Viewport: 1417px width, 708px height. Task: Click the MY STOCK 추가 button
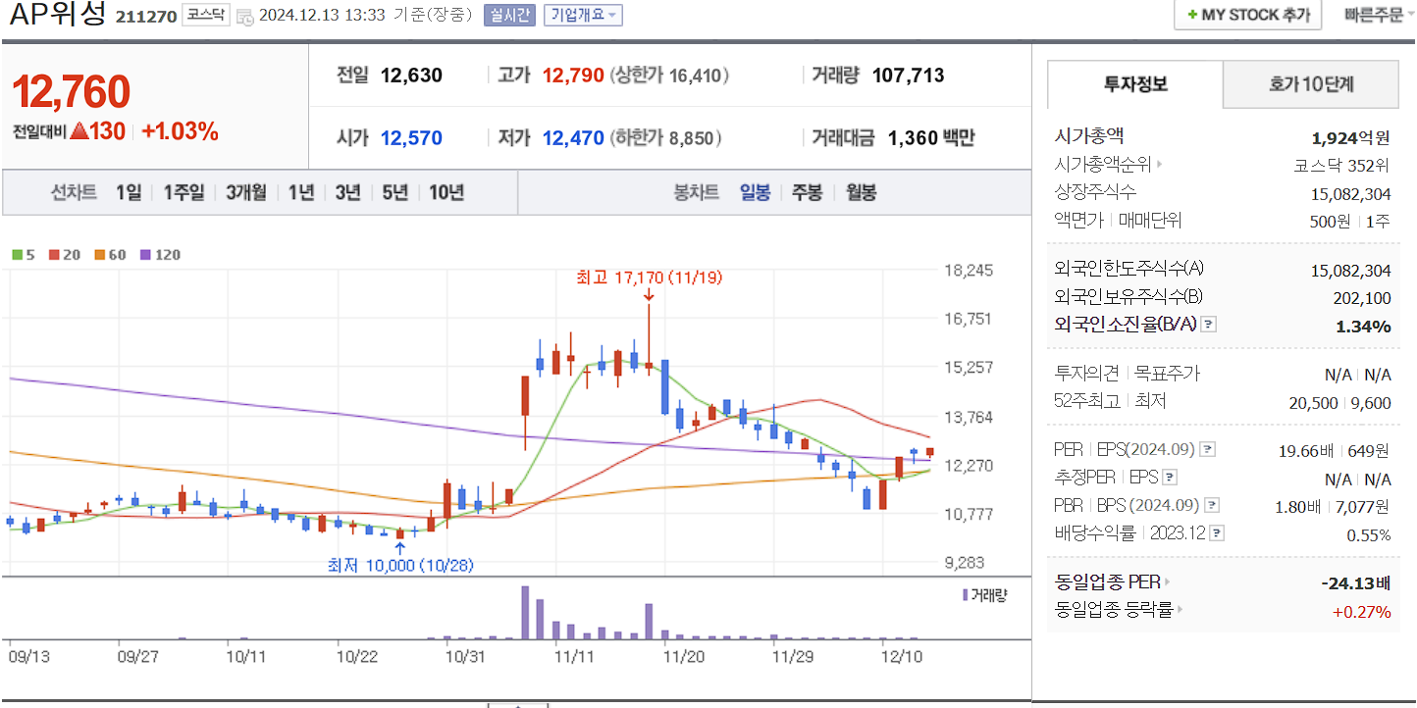[x=1247, y=15]
